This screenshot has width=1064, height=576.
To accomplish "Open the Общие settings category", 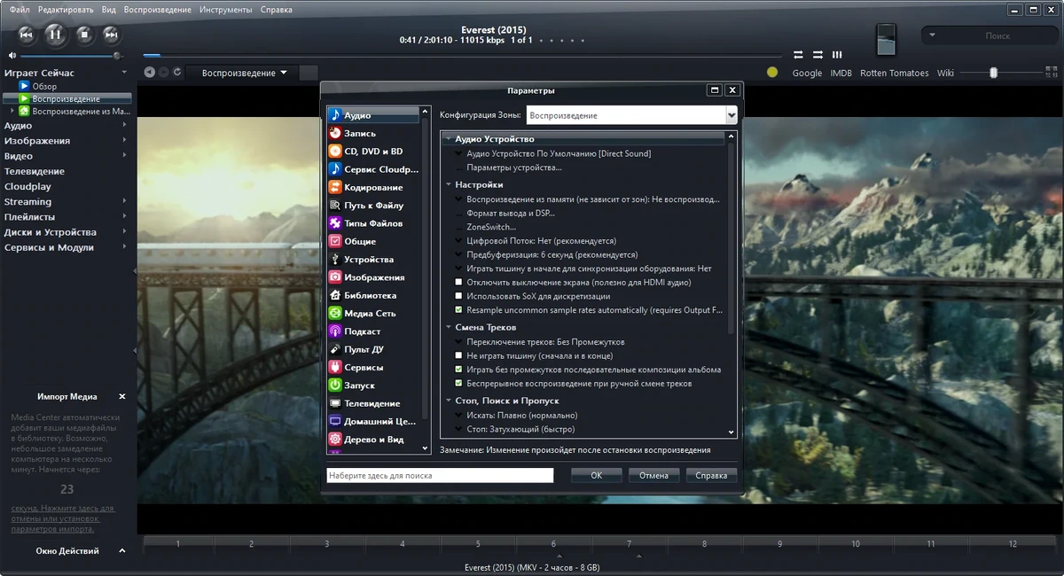I will click(x=373, y=241).
